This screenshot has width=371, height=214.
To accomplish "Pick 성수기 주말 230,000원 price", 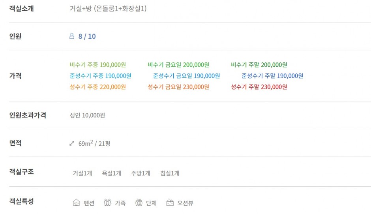I will (259, 87).
